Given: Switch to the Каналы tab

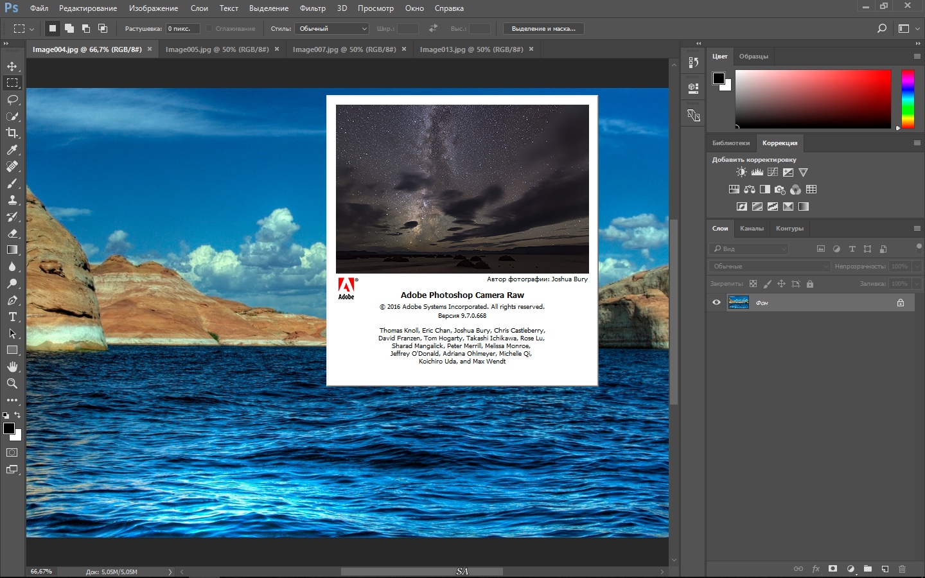Looking at the screenshot, I should pos(752,229).
